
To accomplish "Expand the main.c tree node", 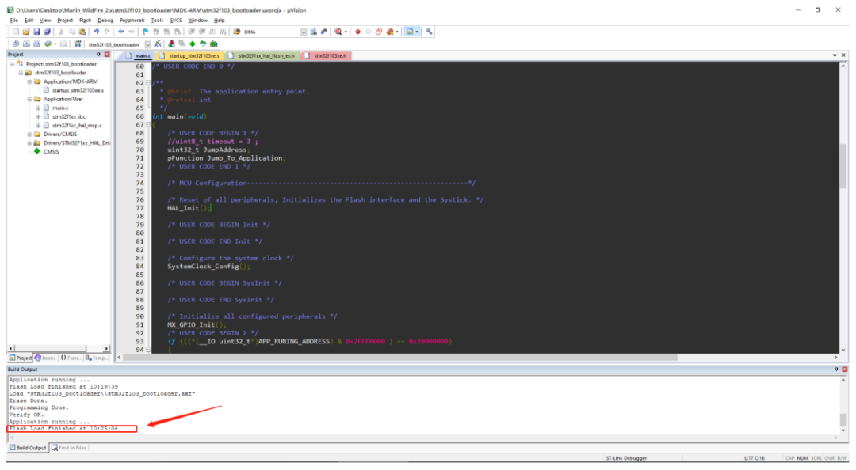I will (38, 108).
